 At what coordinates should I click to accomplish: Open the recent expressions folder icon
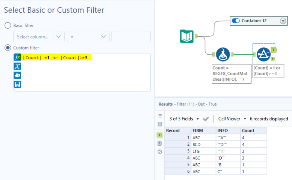pyautogui.click(x=17, y=75)
